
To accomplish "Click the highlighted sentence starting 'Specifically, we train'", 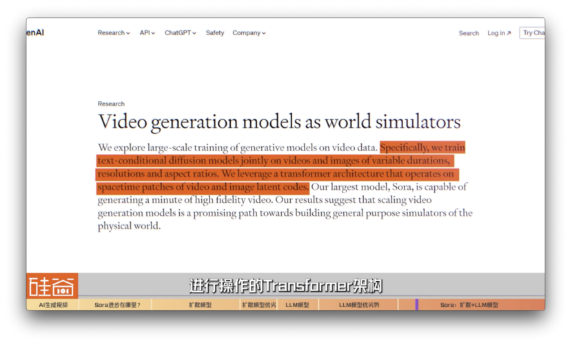I will [x=278, y=167].
